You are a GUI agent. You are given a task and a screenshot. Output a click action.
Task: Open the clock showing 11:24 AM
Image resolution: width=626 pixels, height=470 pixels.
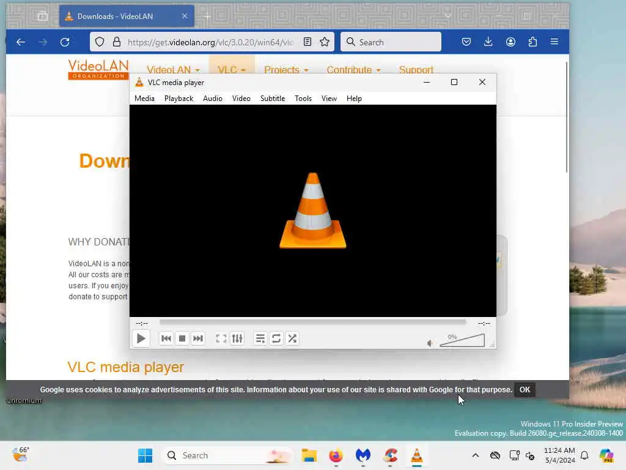click(x=559, y=455)
